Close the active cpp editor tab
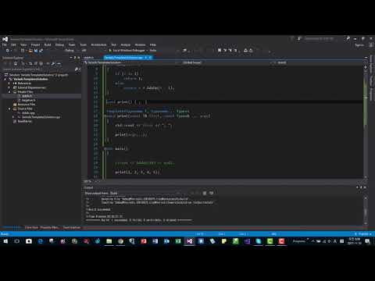This screenshot has height=281, width=375. (150, 58)
